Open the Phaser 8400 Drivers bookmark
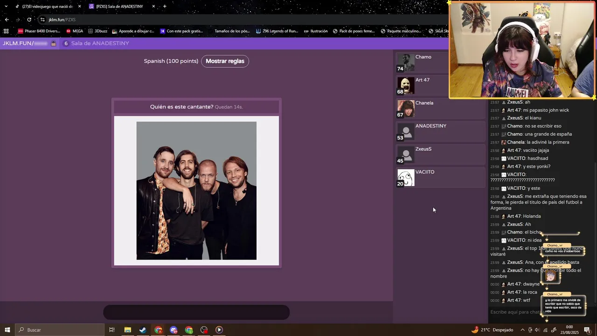 click(x=39, y=31)
